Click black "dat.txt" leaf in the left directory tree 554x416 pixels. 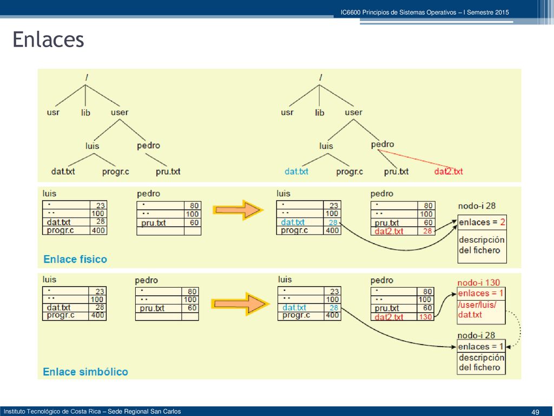click(63, 172)
